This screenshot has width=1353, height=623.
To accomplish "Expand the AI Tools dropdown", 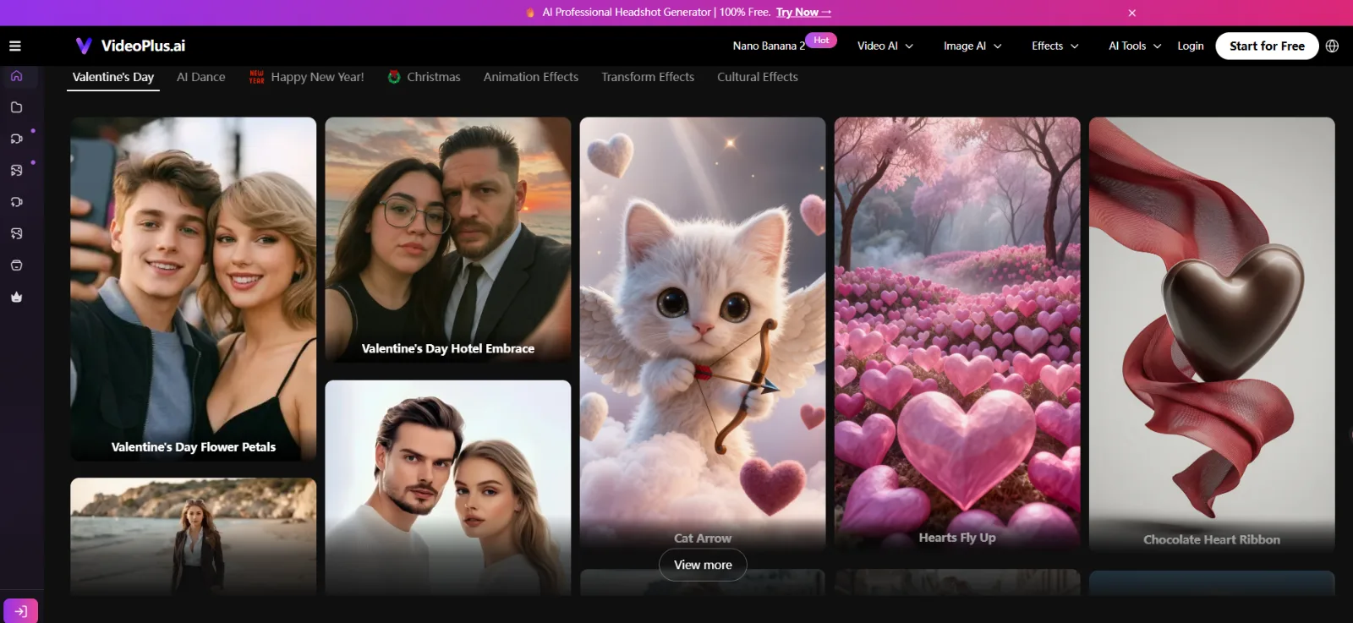I will 1135,46.
